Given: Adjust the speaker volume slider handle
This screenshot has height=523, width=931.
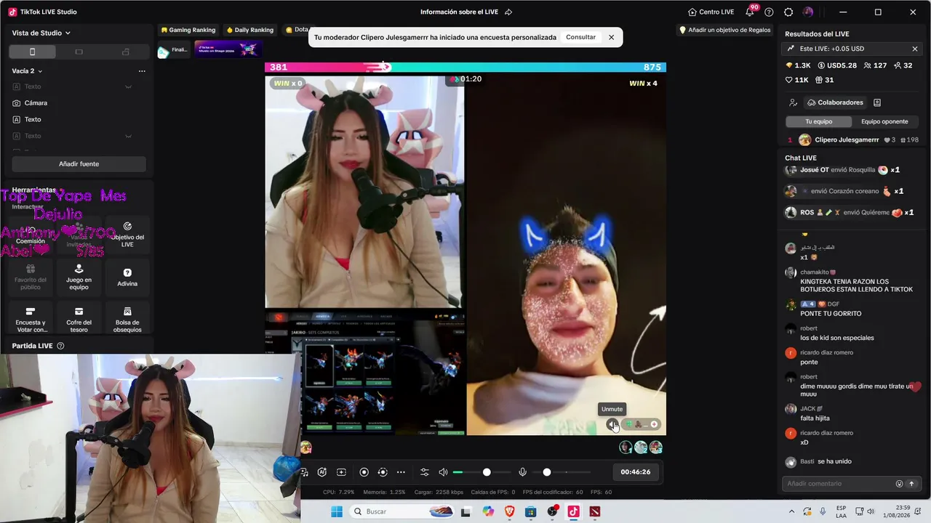Looking at the screenshot, I should point(487,472).
